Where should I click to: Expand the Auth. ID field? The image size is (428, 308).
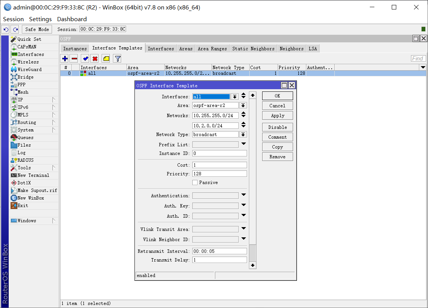244,215
